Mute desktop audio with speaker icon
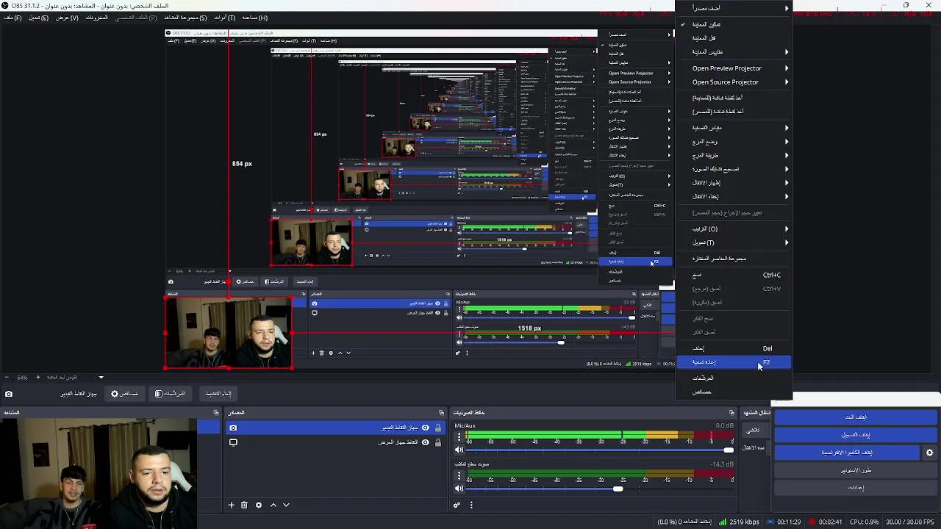This screenshot has height=529, width=941. (459, 489)
